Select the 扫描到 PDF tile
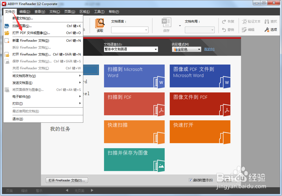The height and width of the screenshot is (196, 282). click(x=134, y=104)
